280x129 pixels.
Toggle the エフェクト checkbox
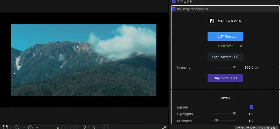pos(174,1)
